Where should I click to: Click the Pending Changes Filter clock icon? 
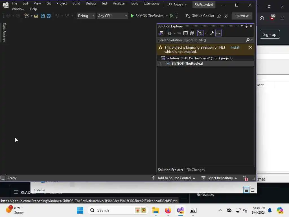tap(169, 33)
